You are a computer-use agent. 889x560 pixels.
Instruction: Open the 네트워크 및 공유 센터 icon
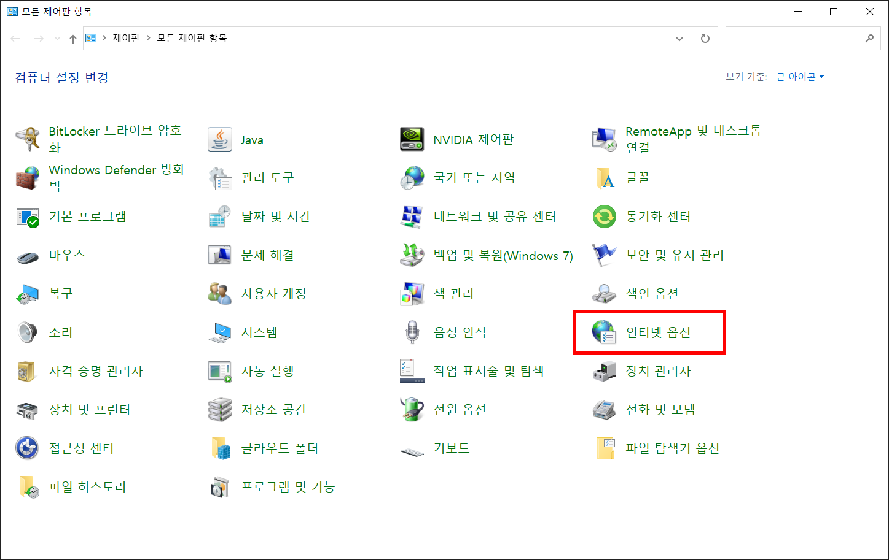[x=412, y=217]
